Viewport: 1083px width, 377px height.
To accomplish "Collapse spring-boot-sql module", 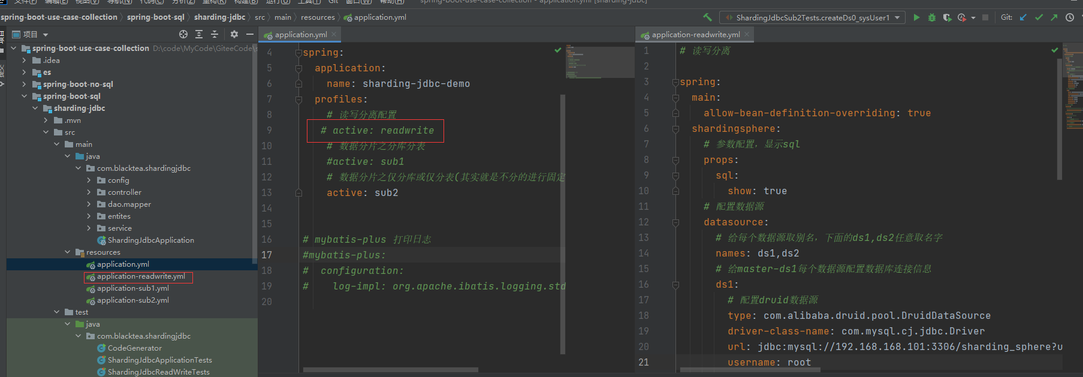I will (x=24, y=96).
